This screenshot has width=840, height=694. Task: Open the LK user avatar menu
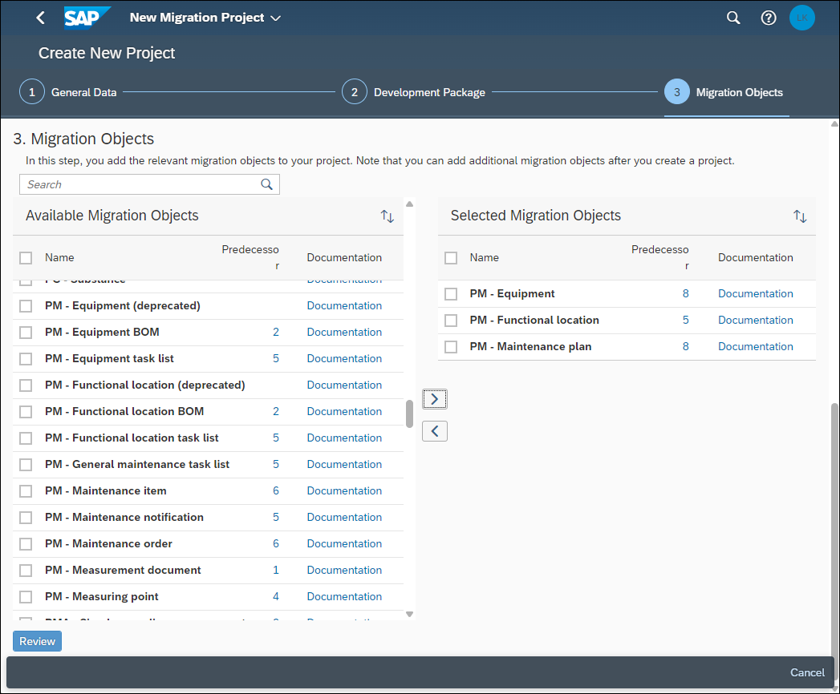(801, 18)
